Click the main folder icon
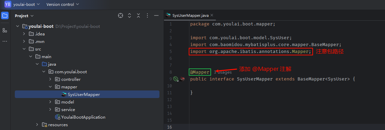 click(x=38, y=57)
